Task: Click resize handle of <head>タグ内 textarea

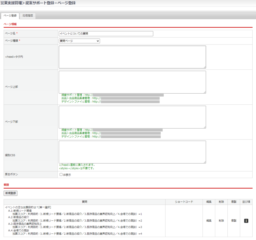Action: point(205,67)
